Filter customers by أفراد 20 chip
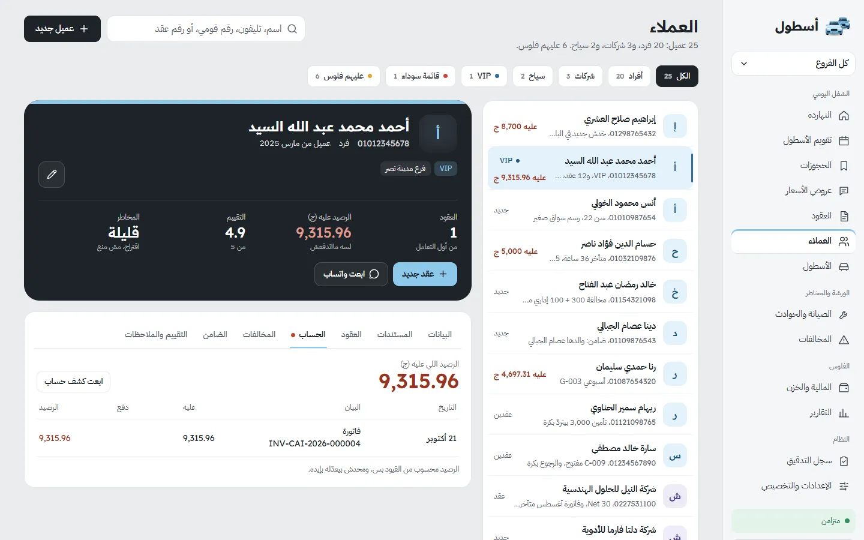 point(629,76)
